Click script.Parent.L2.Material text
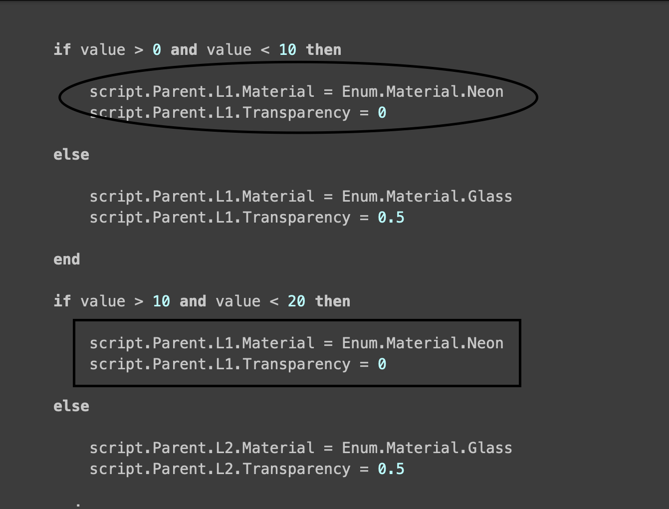Viewport: 669px width, 509px height. (x=202, y=448)
